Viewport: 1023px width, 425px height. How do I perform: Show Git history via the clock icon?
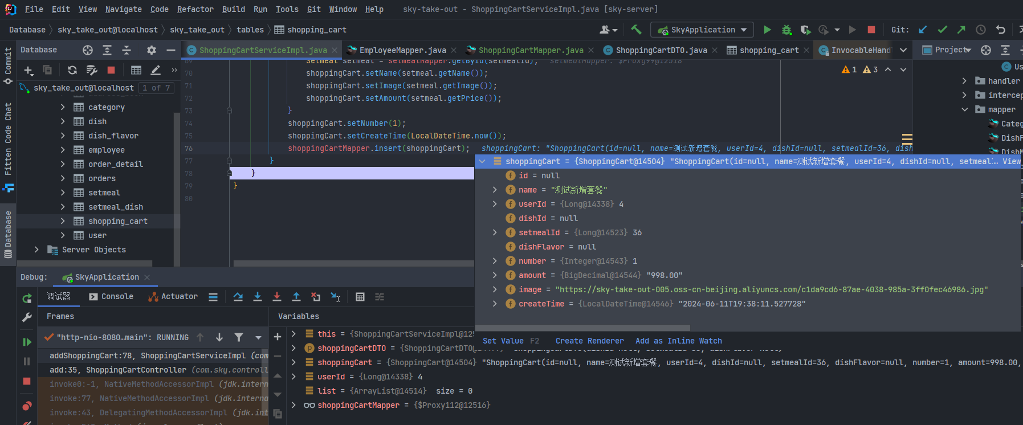981,30
